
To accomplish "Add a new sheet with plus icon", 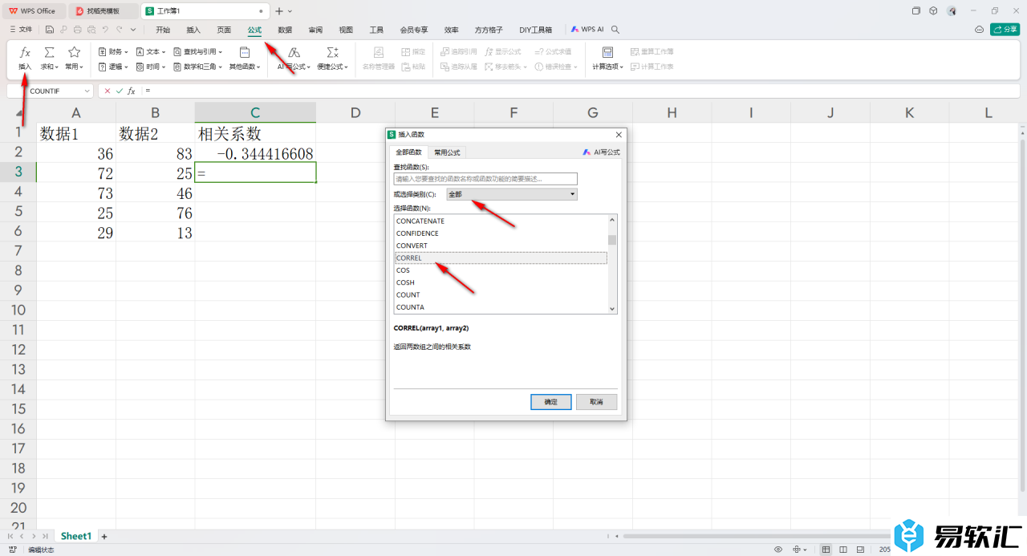I will pos(104,536).
